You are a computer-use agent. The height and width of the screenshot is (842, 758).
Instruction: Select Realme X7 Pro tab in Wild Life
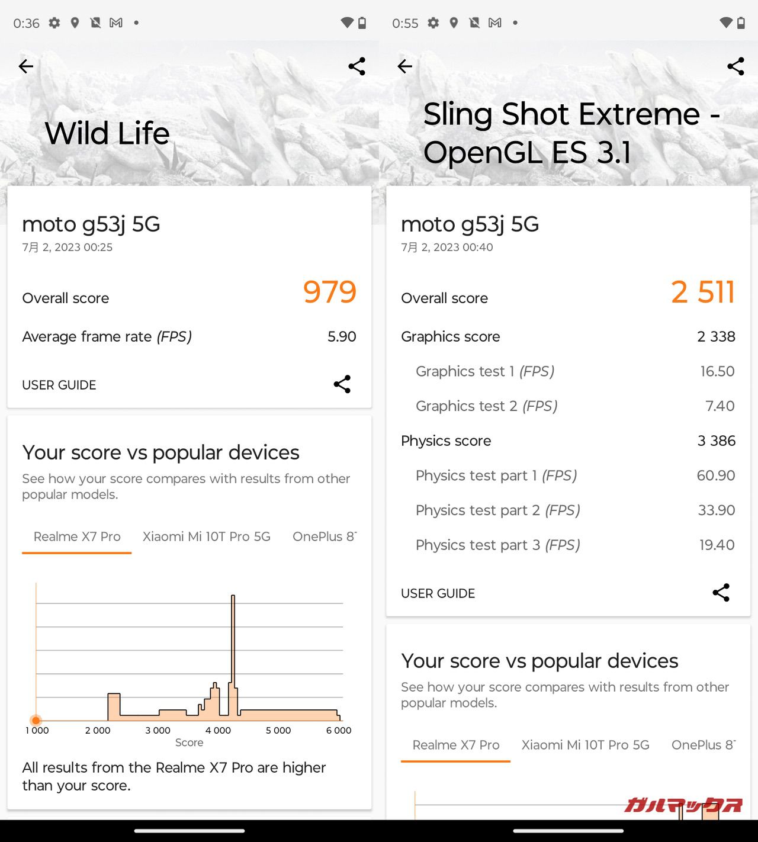pyautogui.click(x=77, y=536)
